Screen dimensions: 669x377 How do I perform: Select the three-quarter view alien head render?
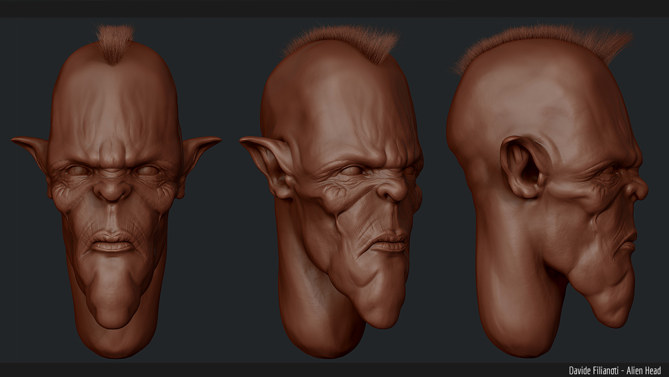[x=332, y=190]
